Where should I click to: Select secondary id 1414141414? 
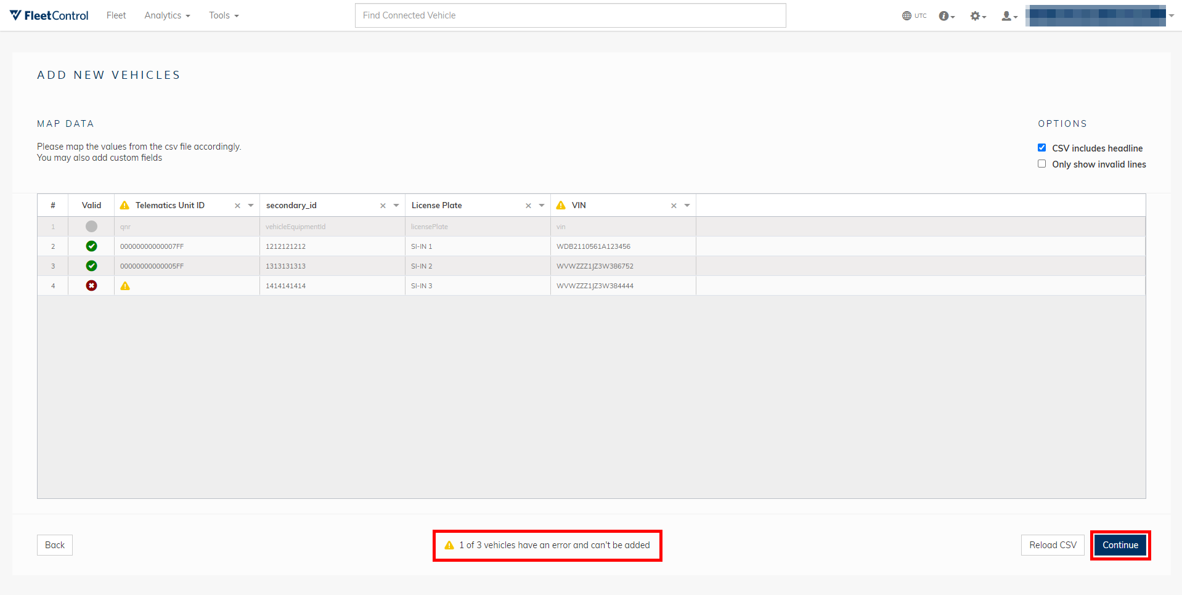[332, 286]
